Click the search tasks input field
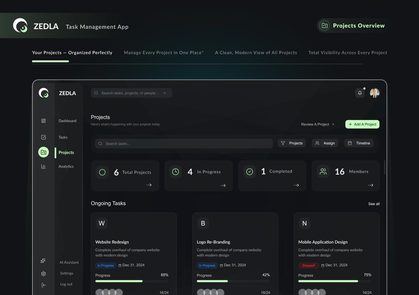The height and width of the screenshot is (295, 419). coord(183,143)
